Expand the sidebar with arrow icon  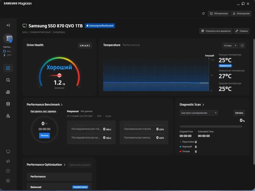tap(8, 25)
